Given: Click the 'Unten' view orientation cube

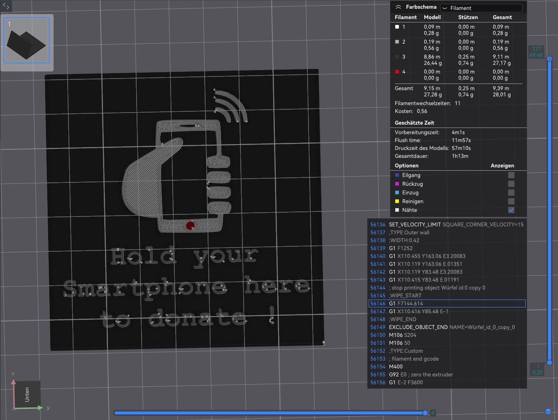Looking at the screenshot, I should 27,394.
